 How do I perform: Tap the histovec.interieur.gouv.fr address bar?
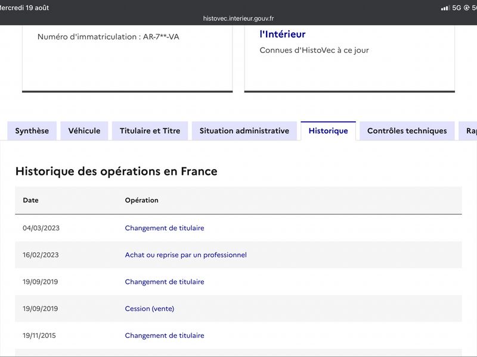(x=238, y=18)
